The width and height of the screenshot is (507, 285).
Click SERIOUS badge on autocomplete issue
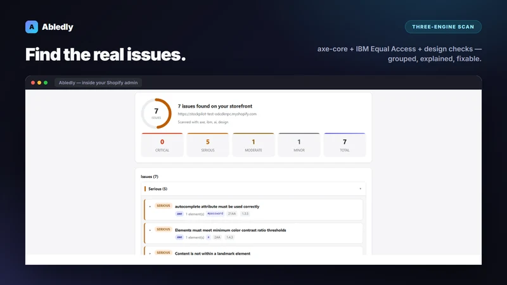tap(164, 206)
